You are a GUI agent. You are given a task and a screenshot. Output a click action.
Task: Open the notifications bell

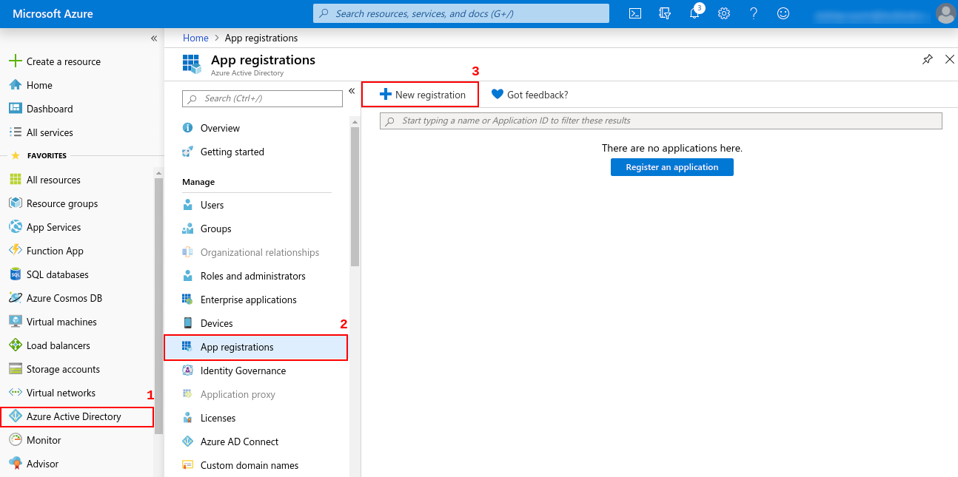[694, 13]
